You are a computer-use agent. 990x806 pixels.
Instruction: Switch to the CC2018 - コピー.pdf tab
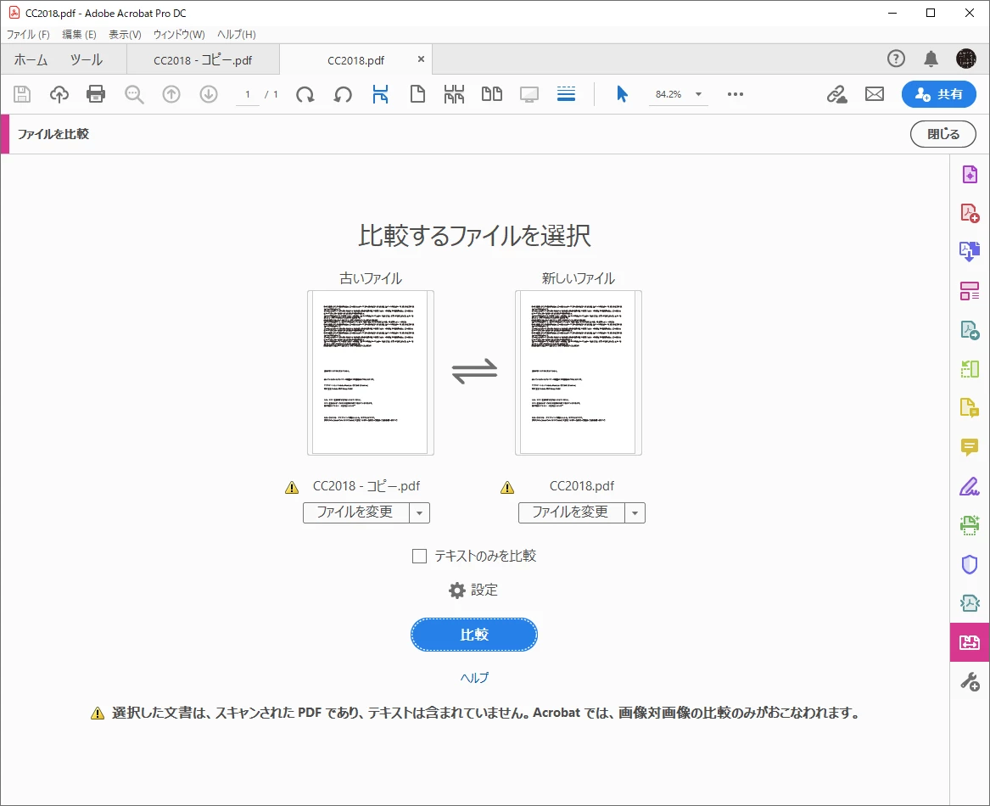pyautogui.click(x=203, y=60)
